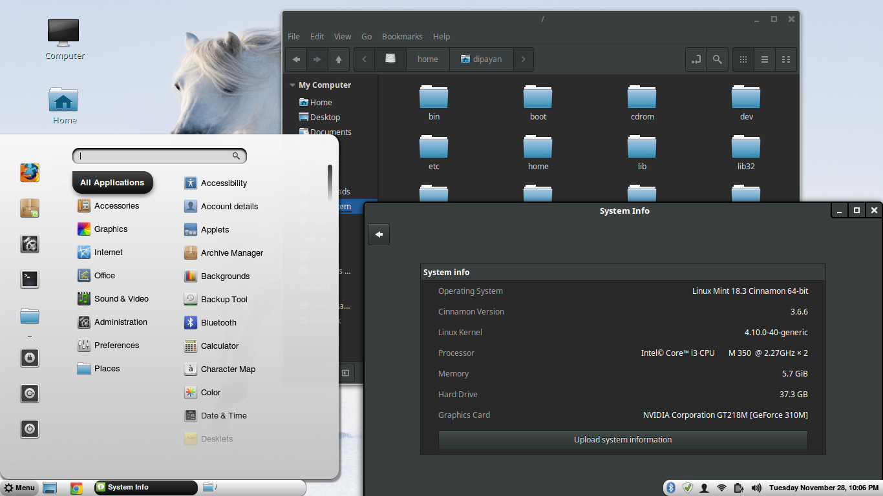
Task: Click the user applet tray icon
Action: tap(705, 488)
